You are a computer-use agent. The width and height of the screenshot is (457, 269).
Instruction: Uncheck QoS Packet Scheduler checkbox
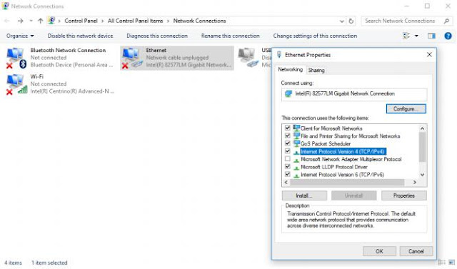tap(288, 143)
